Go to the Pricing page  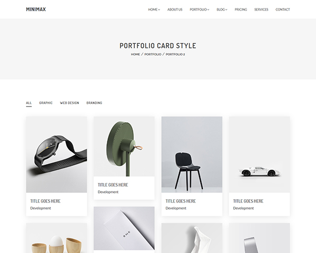(x=241, y=9)
